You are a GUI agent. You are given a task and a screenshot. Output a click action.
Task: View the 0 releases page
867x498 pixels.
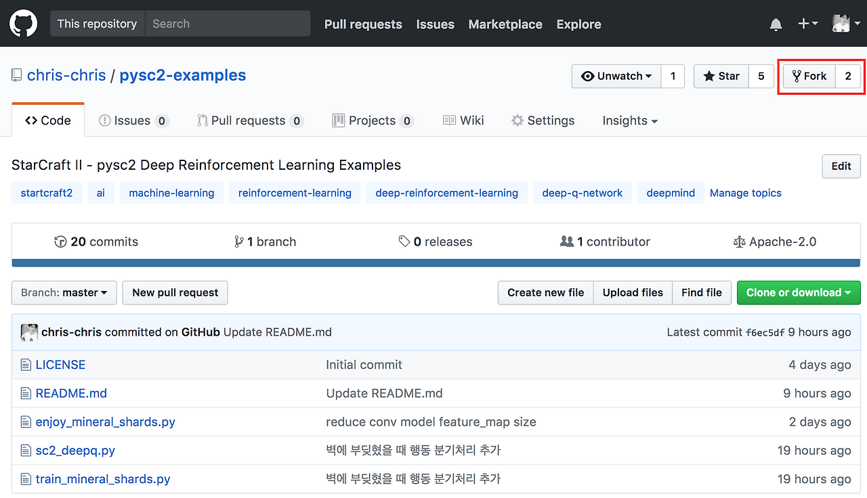coord(436,242)
